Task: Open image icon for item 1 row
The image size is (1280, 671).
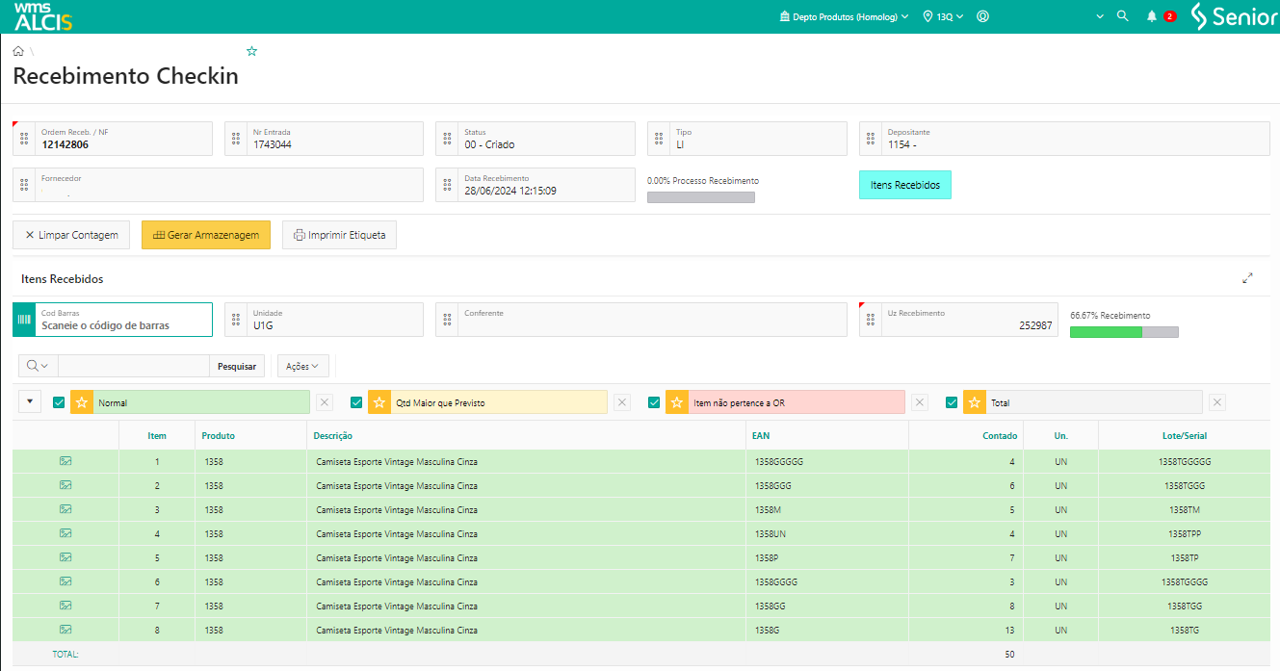Action: 65,461
